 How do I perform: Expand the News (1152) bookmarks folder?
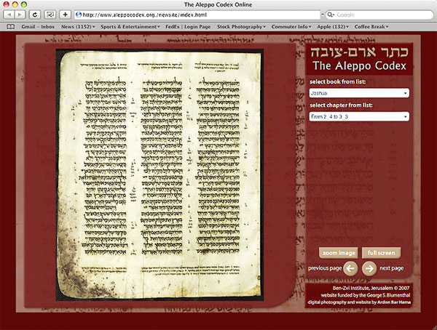[78, 27]
